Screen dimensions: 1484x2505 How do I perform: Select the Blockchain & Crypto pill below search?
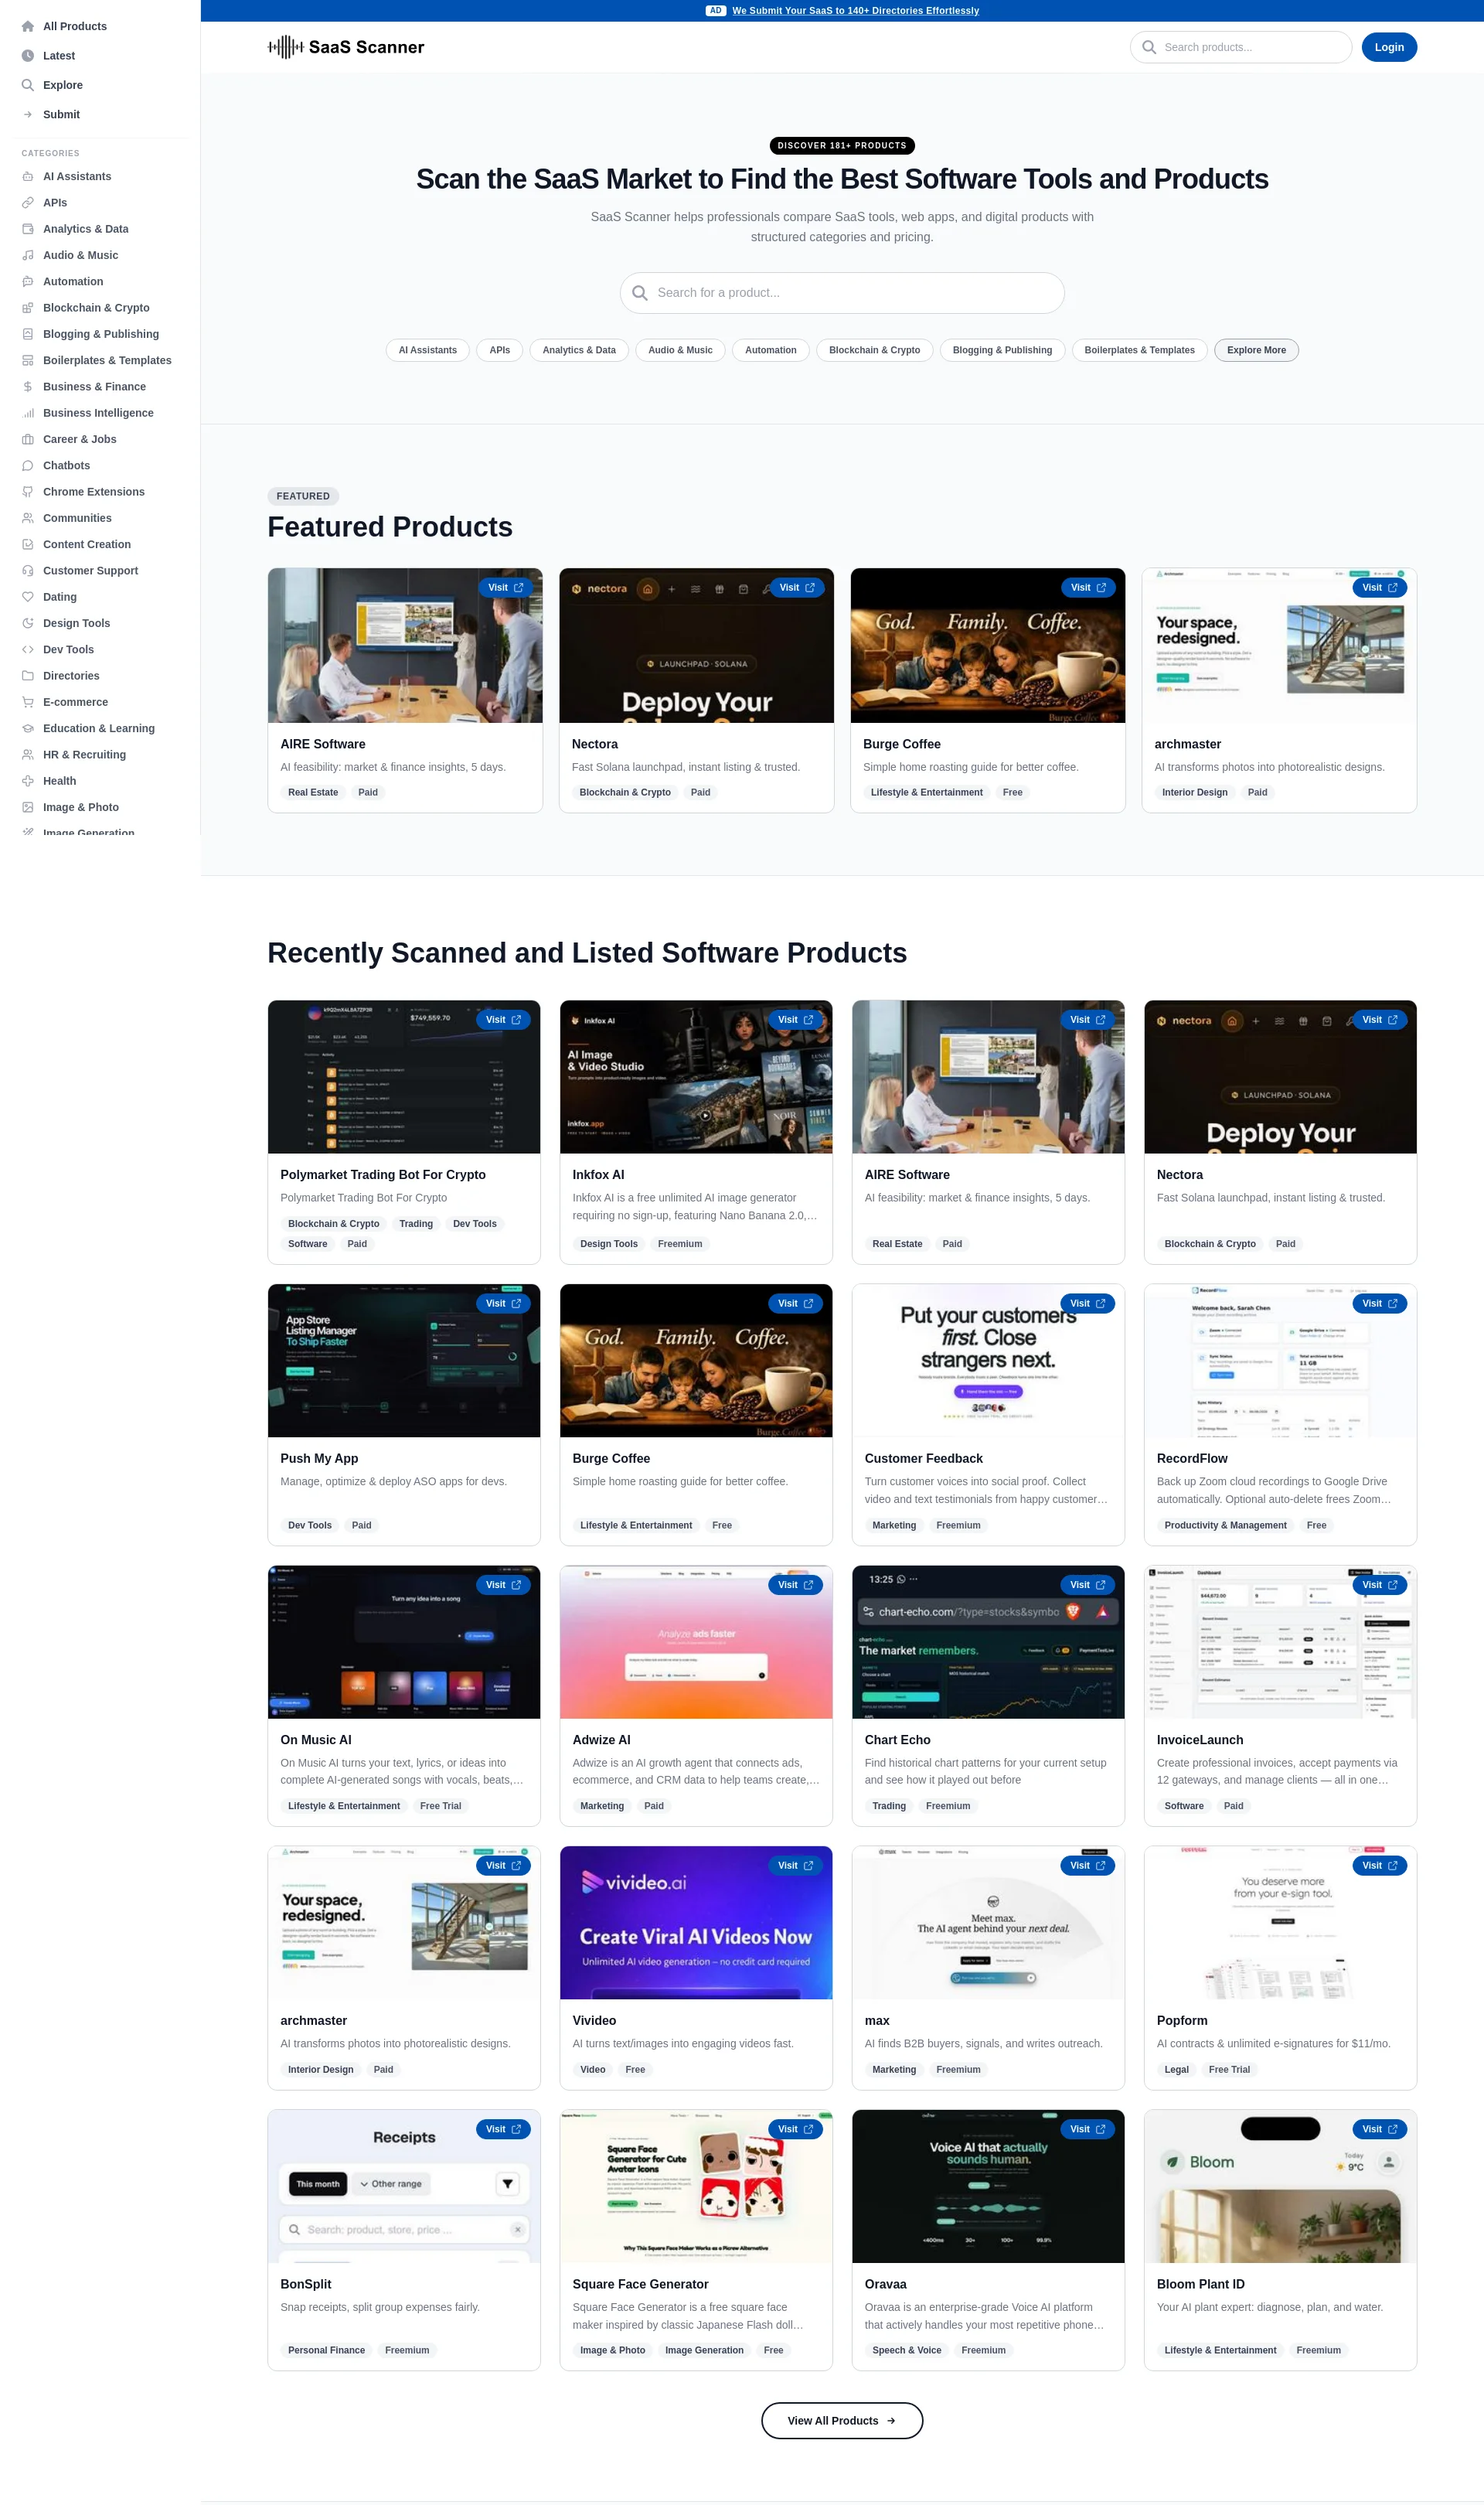pyautogui.click(x=875, y=350)
